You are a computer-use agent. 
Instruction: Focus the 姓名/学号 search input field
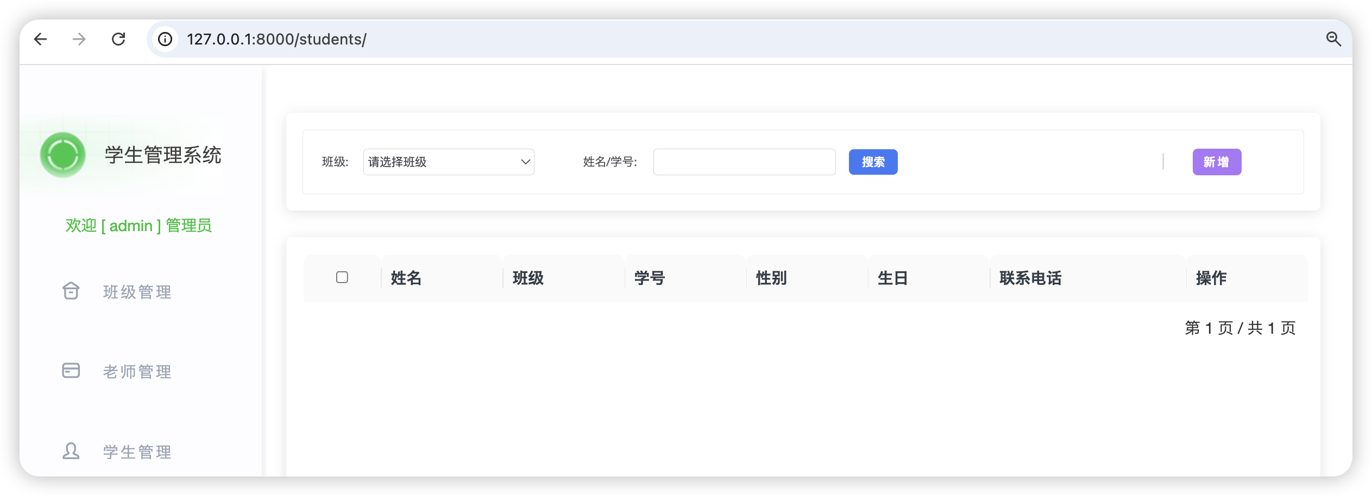744,162
